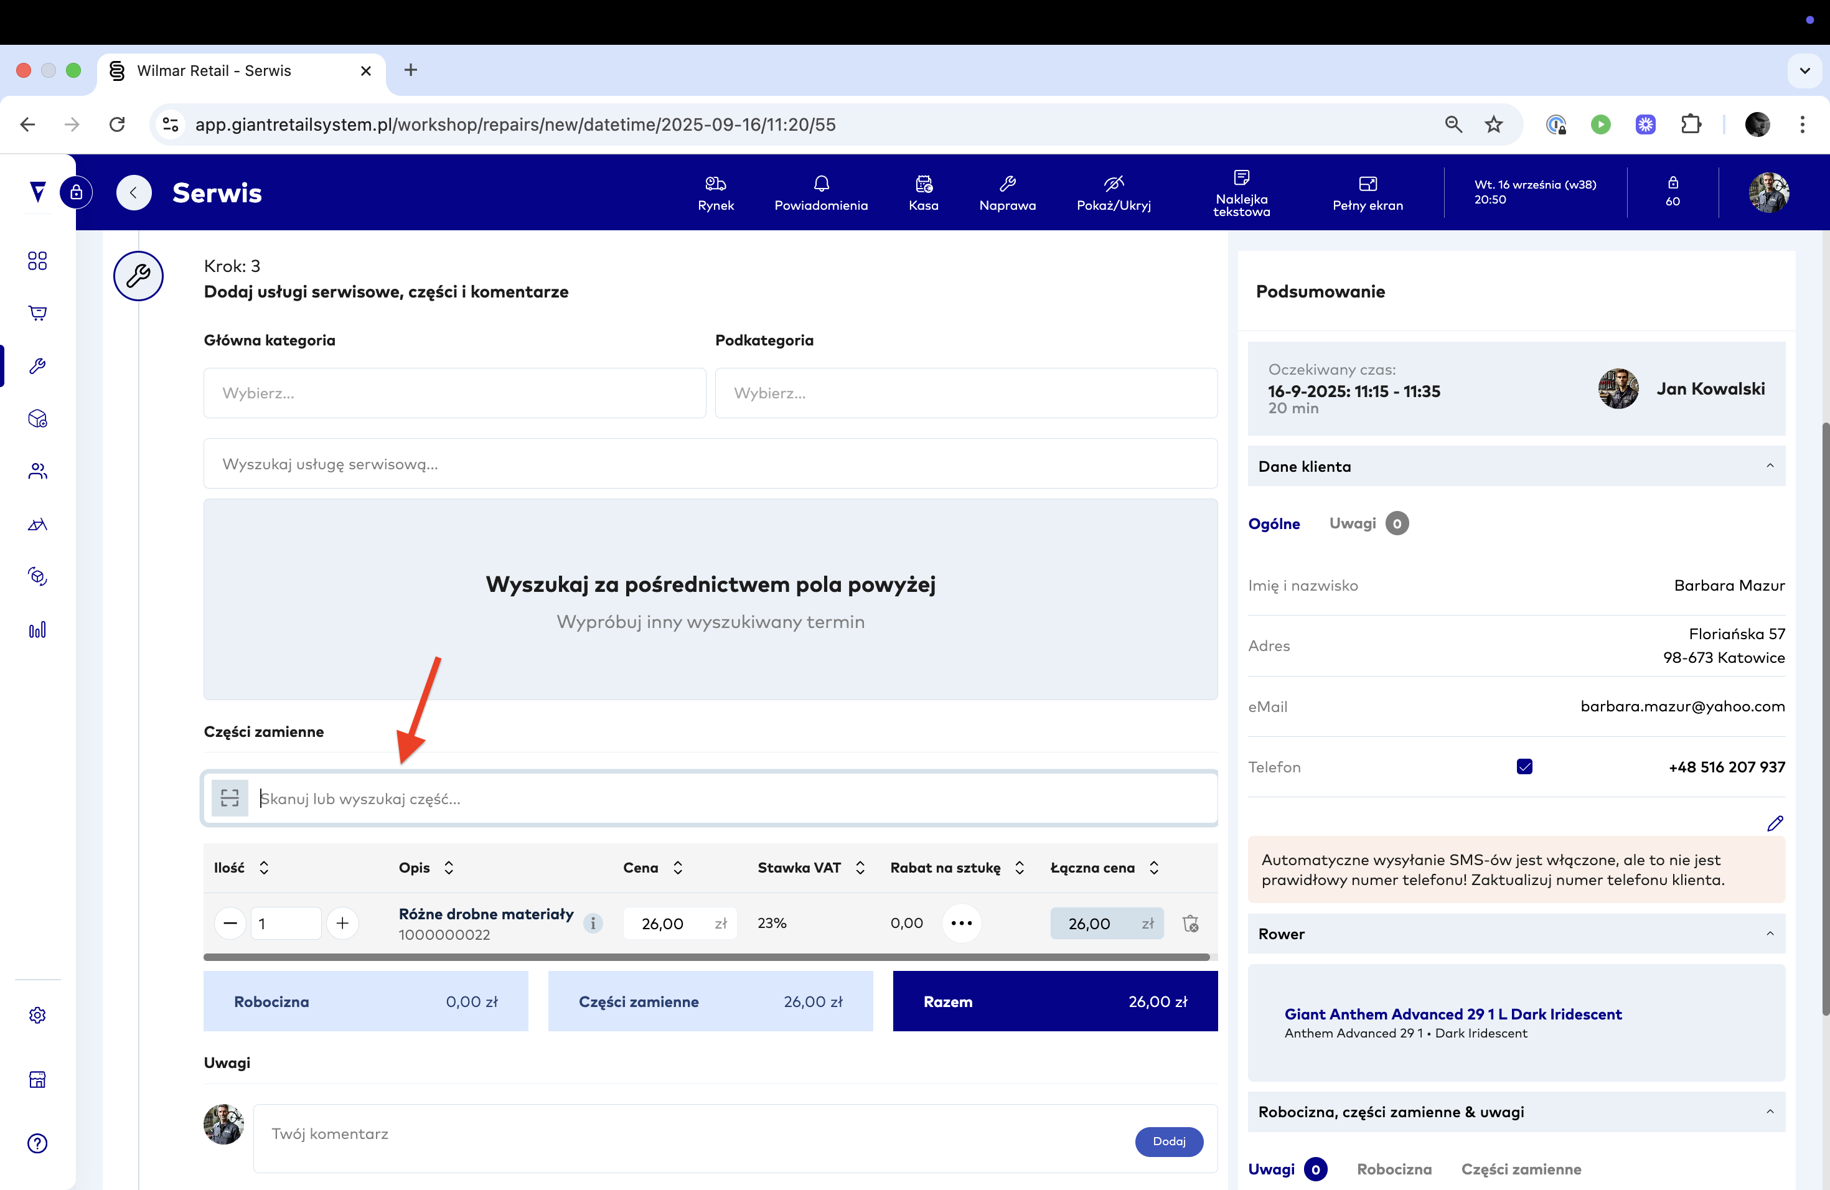Collapse the Rower section

point(1769,933)
